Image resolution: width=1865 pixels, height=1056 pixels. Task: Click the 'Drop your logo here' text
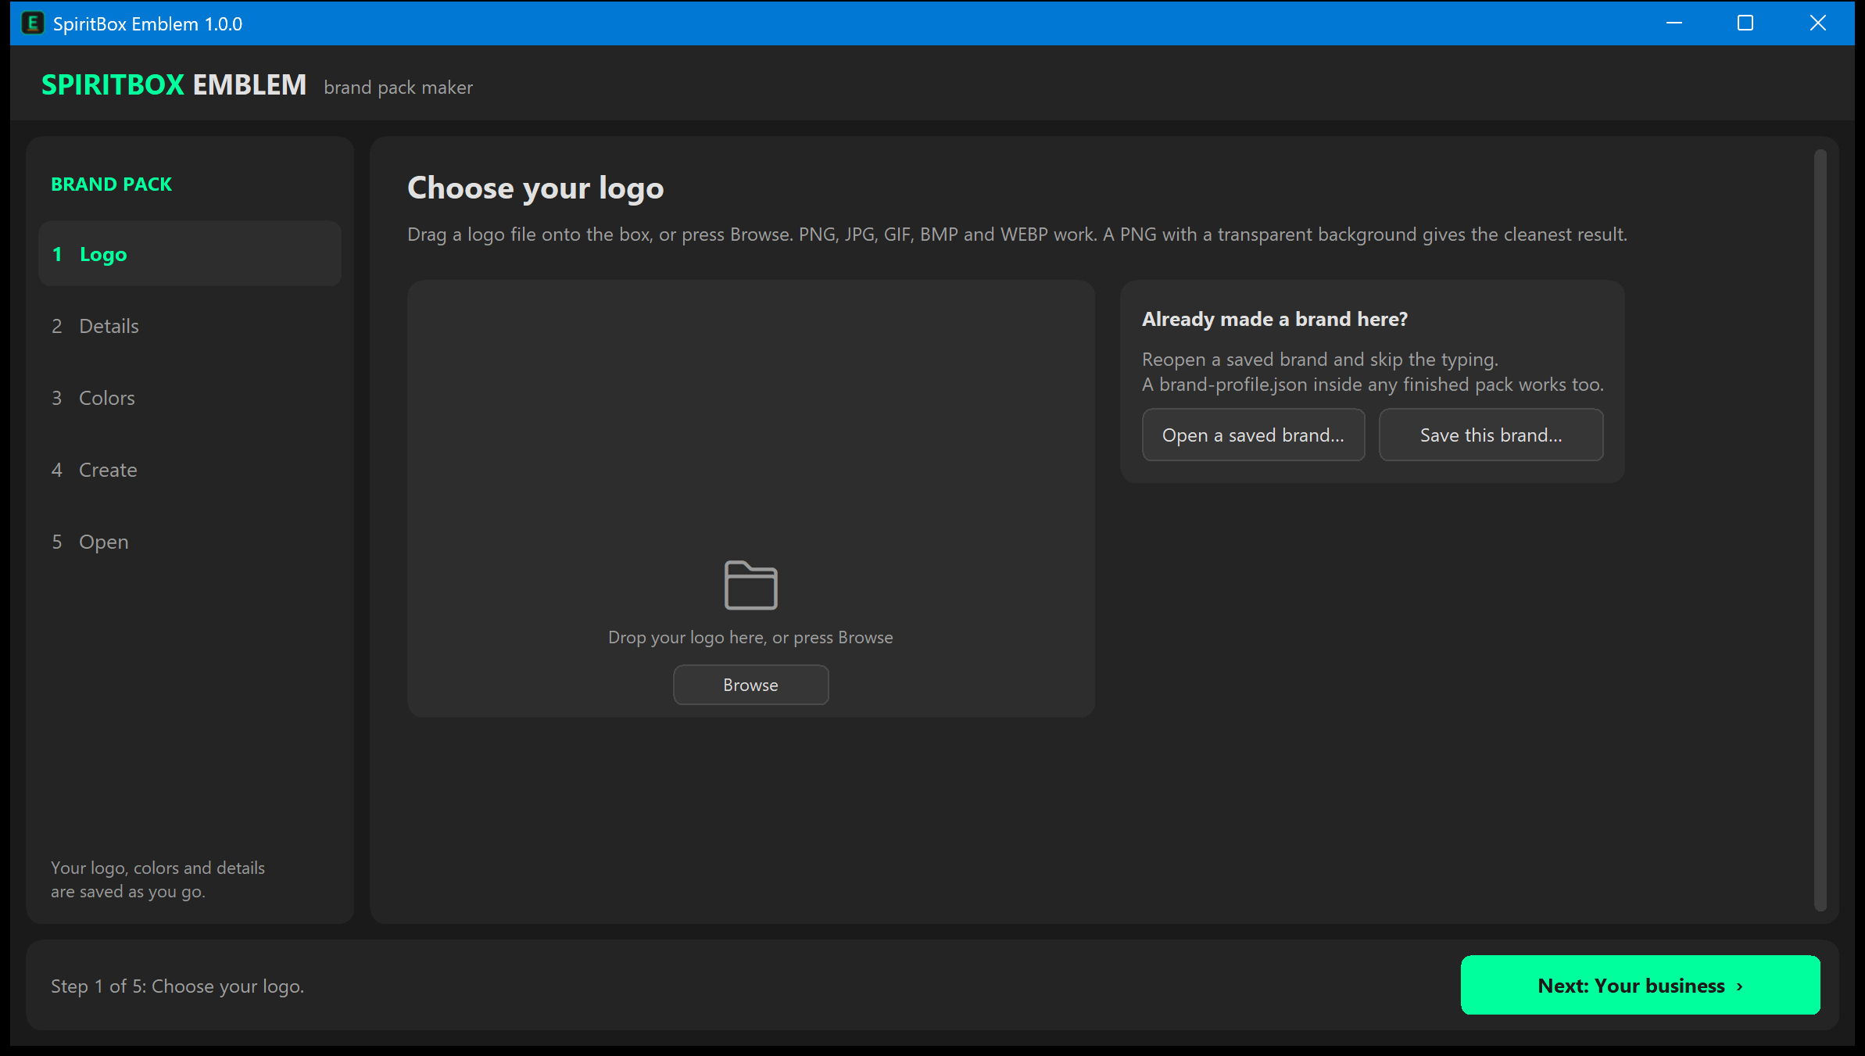pos(750,637)
